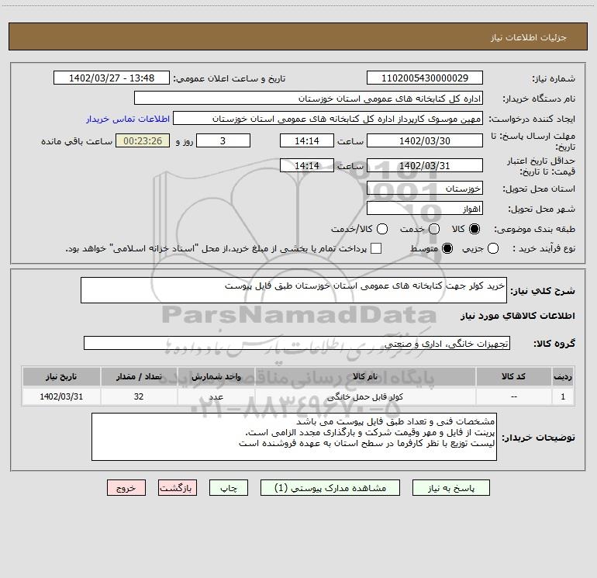Click the شرح کلی نیاز description box
597x578 pixels.
click(x=294, y=290)
